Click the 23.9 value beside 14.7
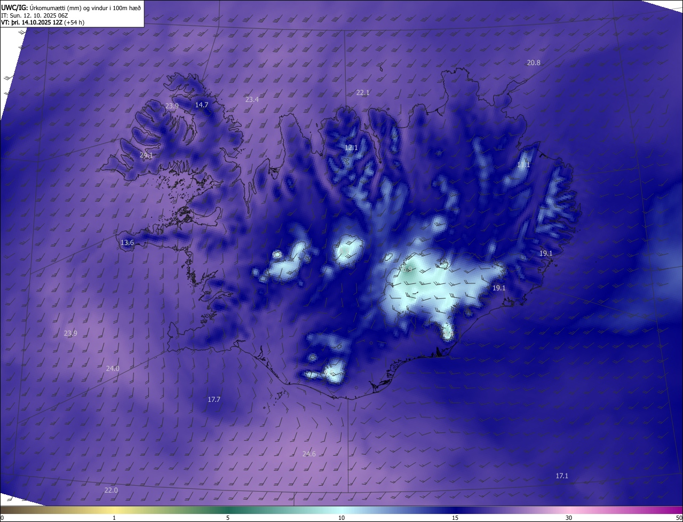683x522 pixels. coord(172,106)
